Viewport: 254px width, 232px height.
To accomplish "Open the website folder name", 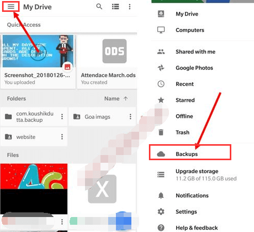I will [x=26, y=137].
